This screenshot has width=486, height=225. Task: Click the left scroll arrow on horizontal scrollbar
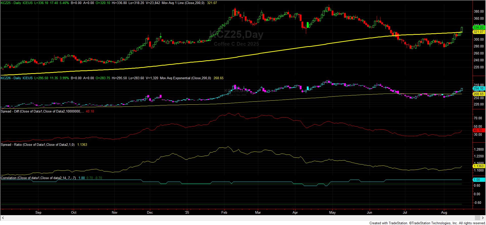(x=3, y=218)
